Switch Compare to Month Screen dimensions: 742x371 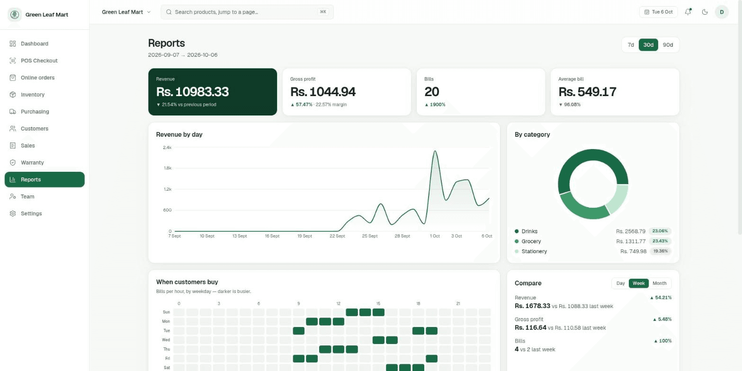[x=659, y=283]
